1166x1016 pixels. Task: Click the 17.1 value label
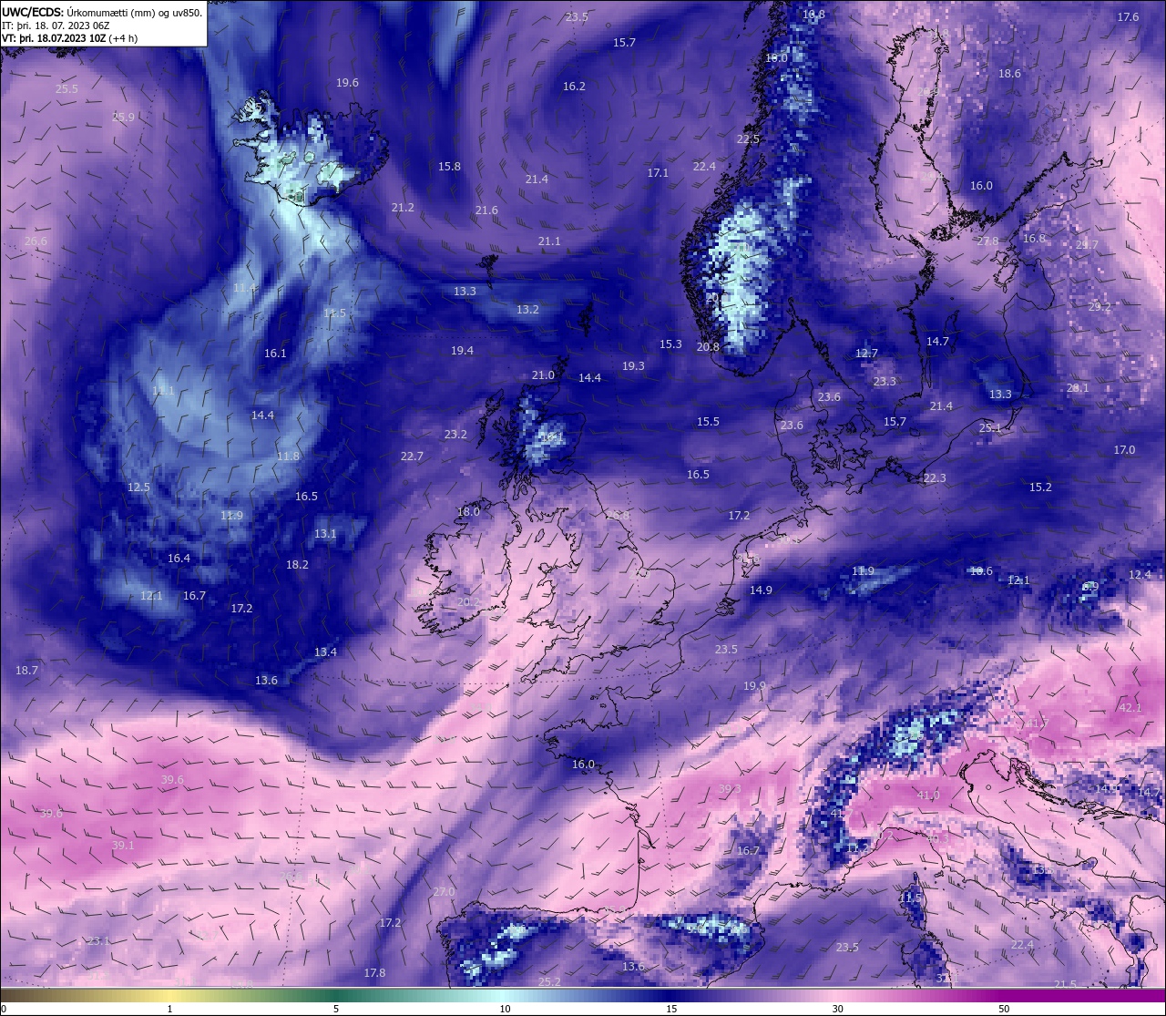coord(658,173)
